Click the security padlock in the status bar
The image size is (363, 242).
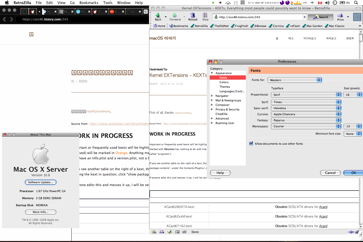pyautogui.click(x=357, y=232)
